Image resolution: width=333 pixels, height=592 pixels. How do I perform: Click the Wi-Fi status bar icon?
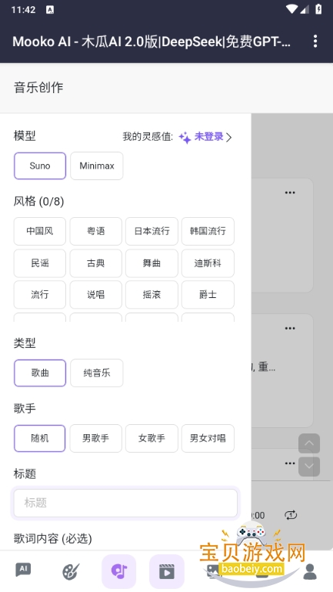click(291, 9)
